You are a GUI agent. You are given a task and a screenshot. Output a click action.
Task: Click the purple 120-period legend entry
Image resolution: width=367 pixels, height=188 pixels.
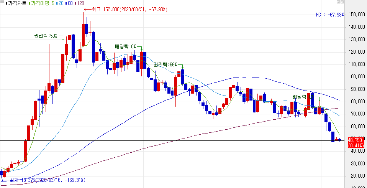80,3
